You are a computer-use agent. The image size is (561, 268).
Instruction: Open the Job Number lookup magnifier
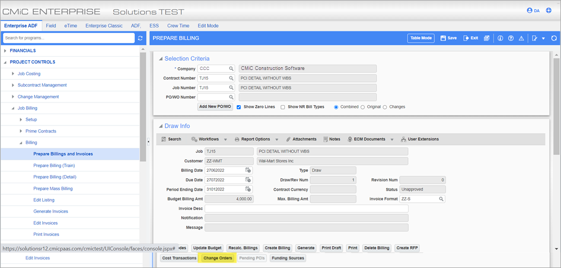point(231,88)
